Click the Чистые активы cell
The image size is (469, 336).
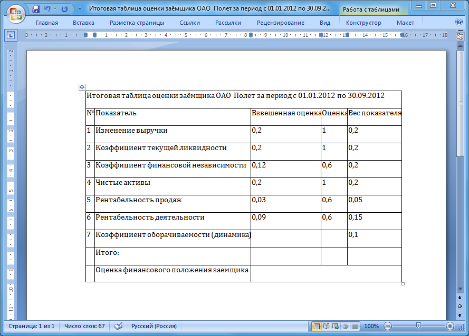click(x=173, y=186)
